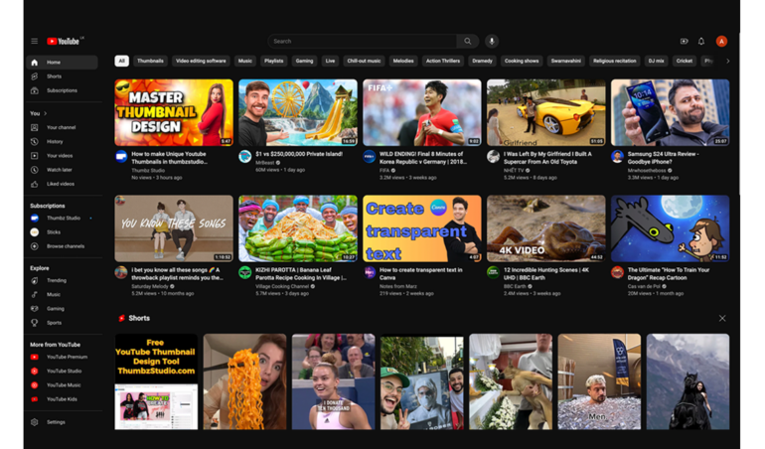
Task: Select the Action Thrillers chip
Action: (x=443, y=61)
